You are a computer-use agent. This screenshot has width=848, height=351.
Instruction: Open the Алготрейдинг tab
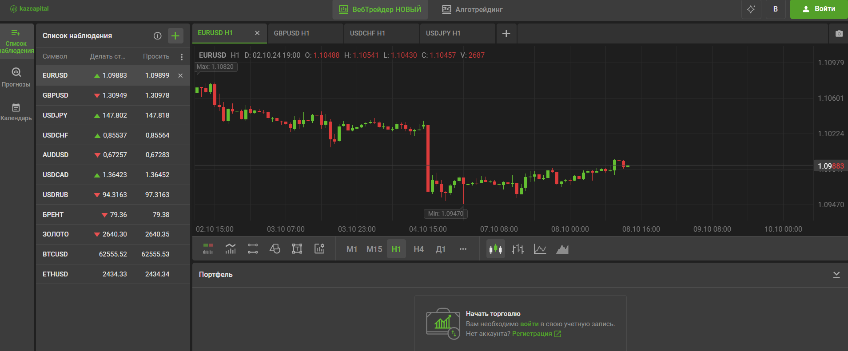[472, 9]
